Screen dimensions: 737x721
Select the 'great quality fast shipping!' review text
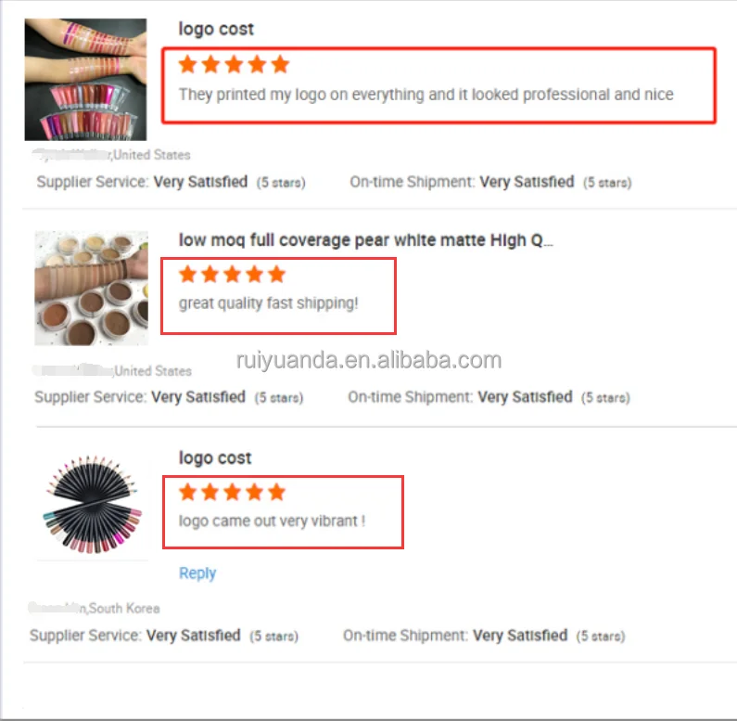[x=269, y=303]
